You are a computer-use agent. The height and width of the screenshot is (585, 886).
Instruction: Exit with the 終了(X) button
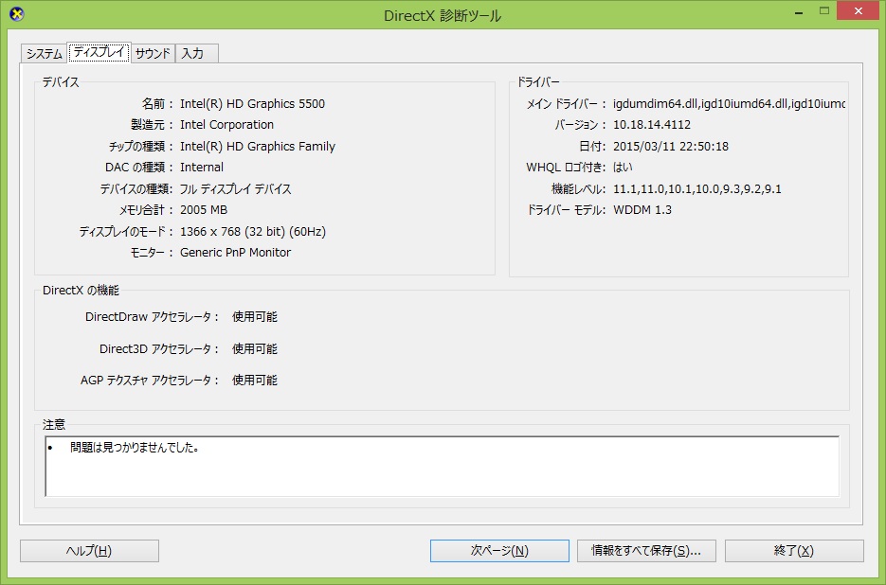pyautogui.click(x=794, y=551)
